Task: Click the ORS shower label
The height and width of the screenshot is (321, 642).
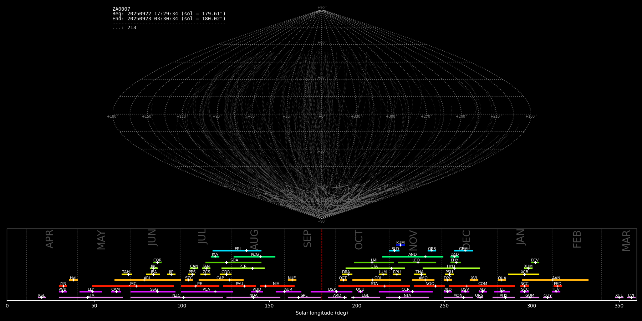Action: point(432,249)
